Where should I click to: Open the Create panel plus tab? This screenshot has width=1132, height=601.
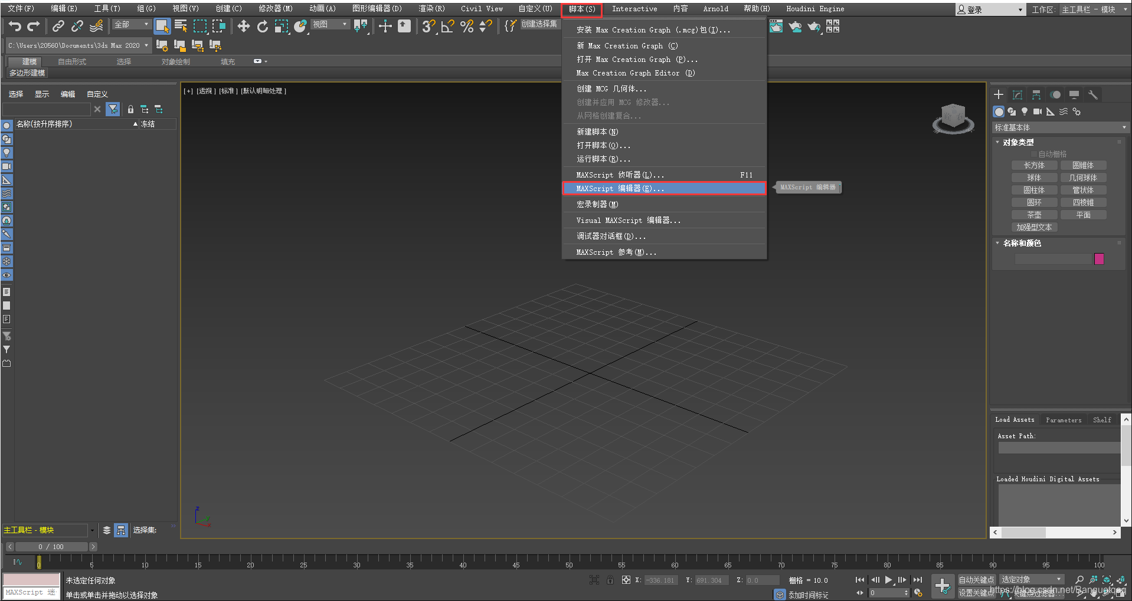coord(999,94)
